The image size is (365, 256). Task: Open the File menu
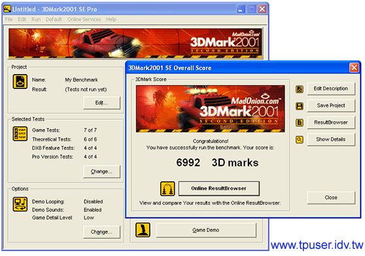pos(9,20)
